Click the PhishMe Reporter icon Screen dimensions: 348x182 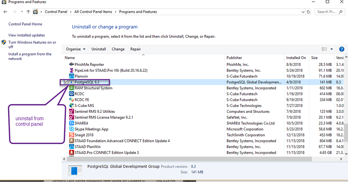(x=71, y=65)
